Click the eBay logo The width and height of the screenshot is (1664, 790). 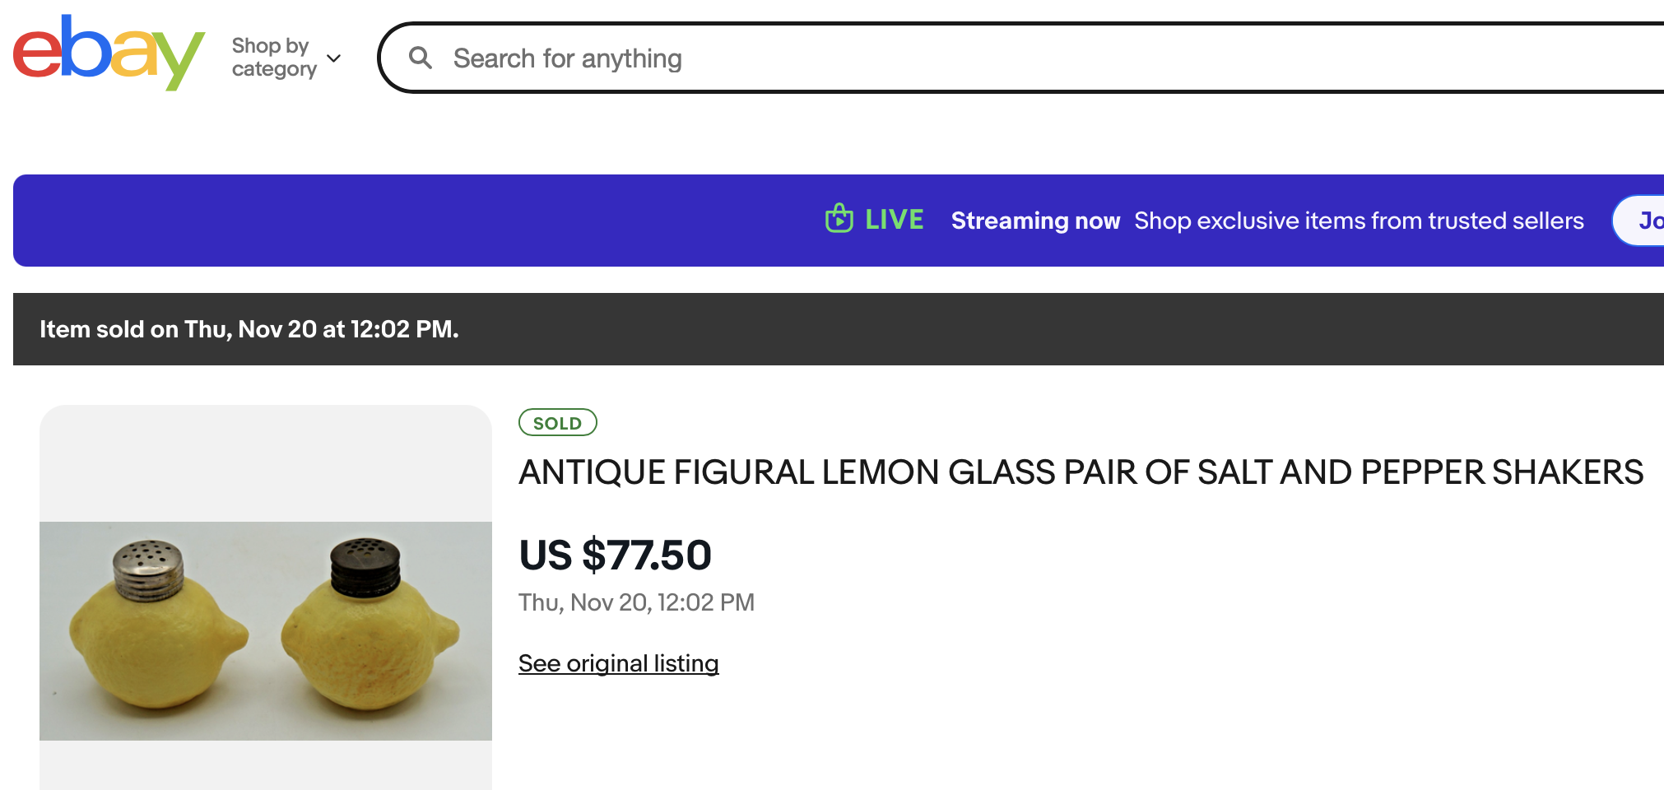tap(109, 53)
